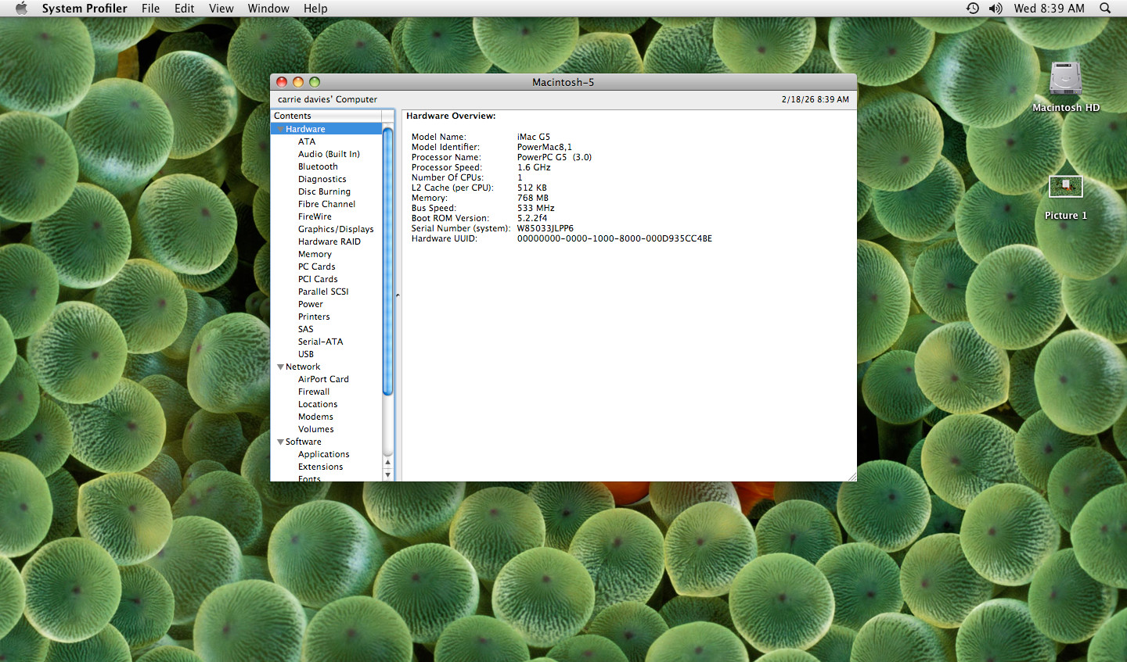Select the Macintosh HD drive icon

pyautogui.click(x=1065, y=80)
